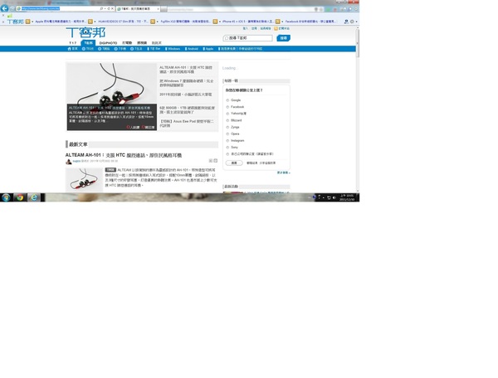Viewport: 498px width, 378px height.
Task: Click the browser back arrow button
Action: (x=5, y=8)
